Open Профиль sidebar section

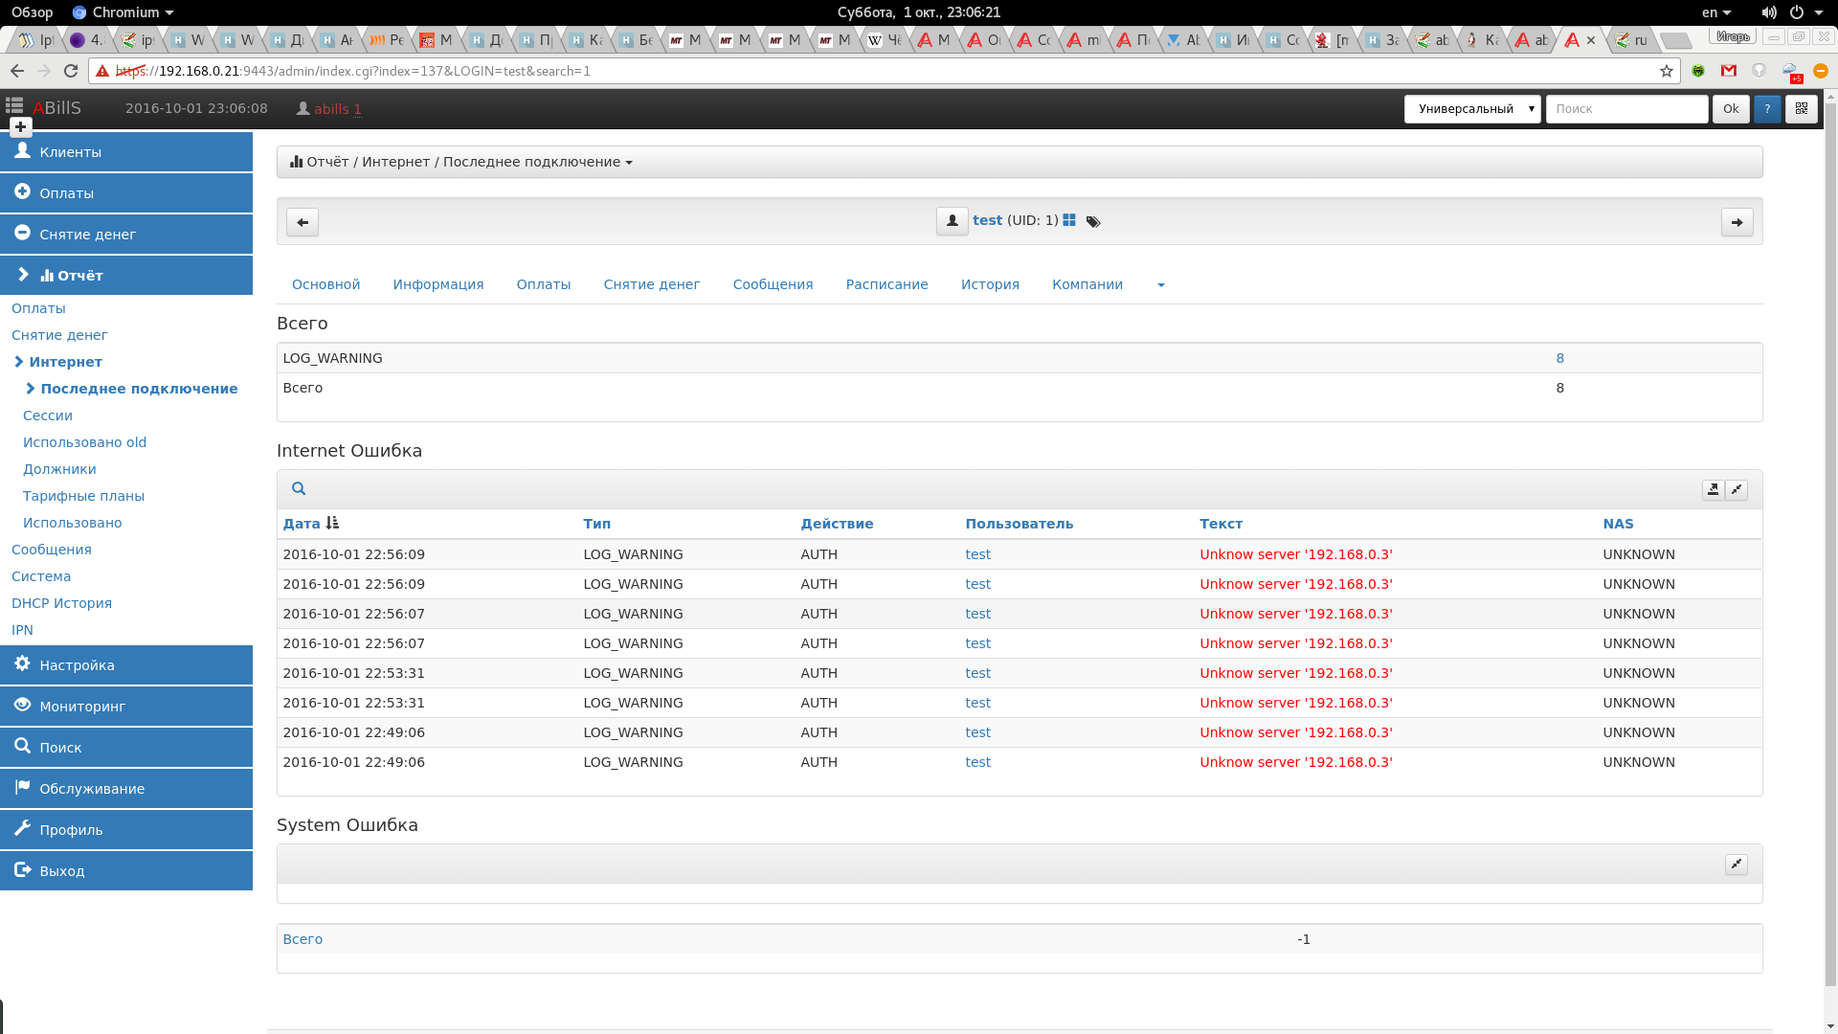[126, 830]
